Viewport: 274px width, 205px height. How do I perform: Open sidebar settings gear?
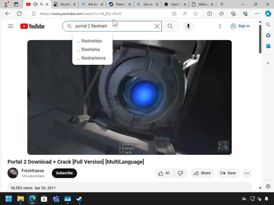pos(268,186)
